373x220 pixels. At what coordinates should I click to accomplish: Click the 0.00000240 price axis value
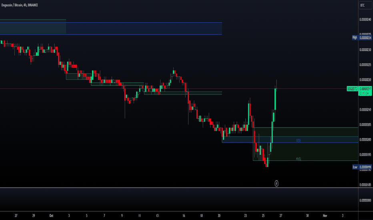[x=365, y=20]
